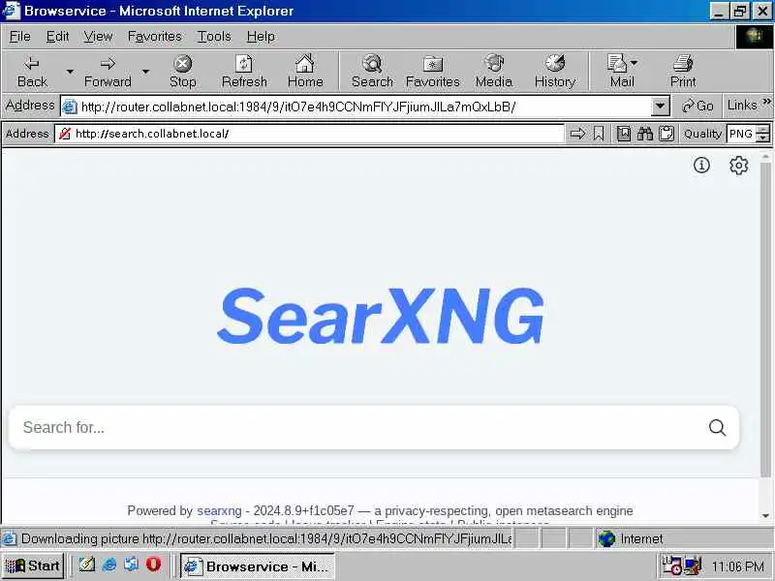Click the vertical scrollbar thumb
The image size is (775, 581).
coord(765,320)
